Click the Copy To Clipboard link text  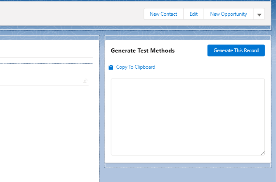click(136, 67)
